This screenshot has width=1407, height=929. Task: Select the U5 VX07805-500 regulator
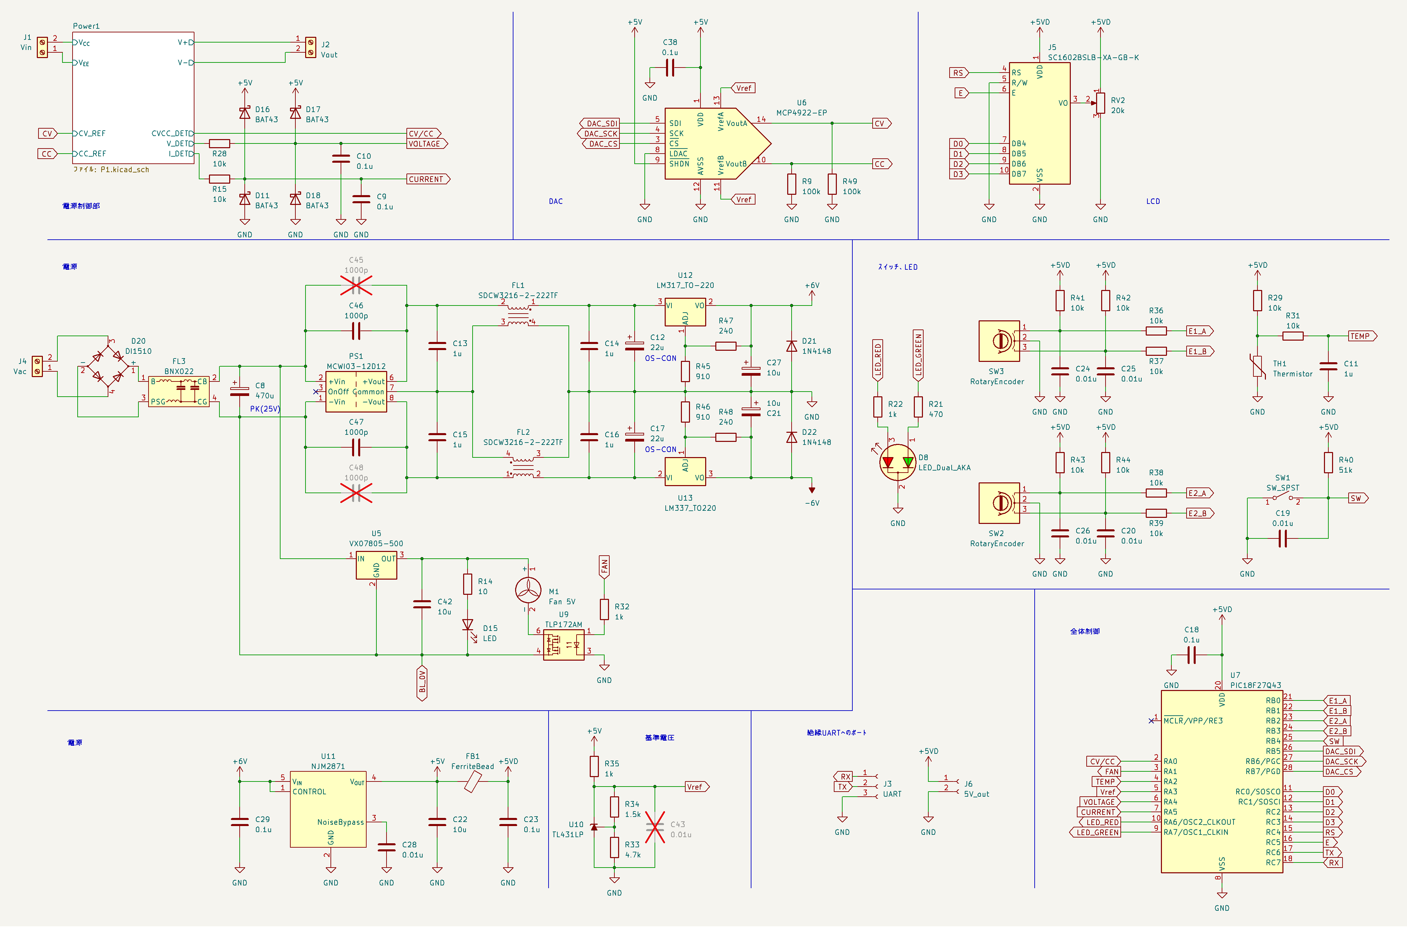click(376, 566)
